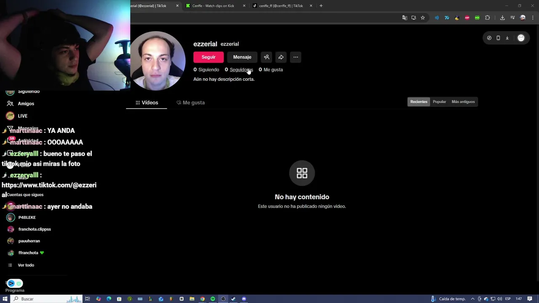
Task: Click the 0 Me gusta counter
Action: click(x=271, y=70)
